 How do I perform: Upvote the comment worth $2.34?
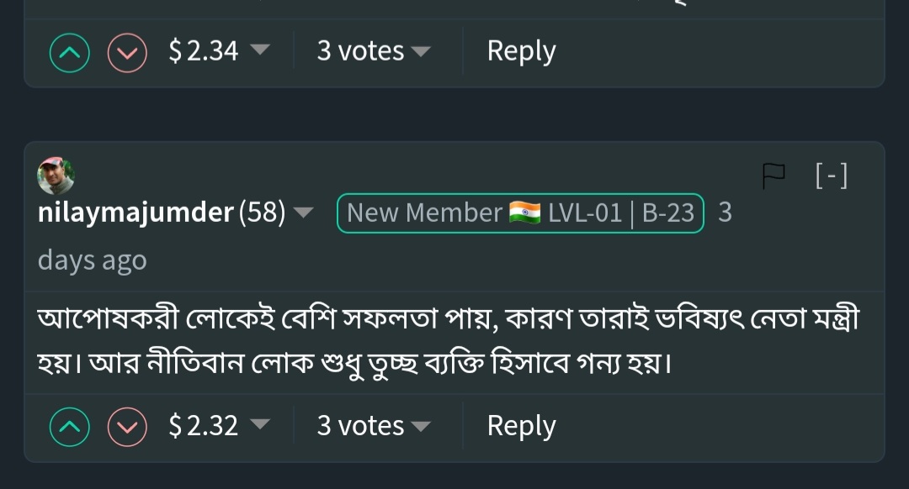[x=70, y=53]
